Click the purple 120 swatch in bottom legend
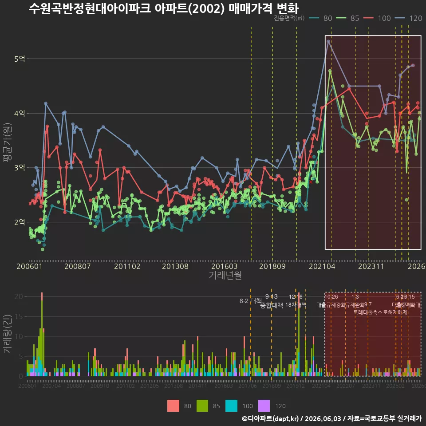The width and height of the screenshot is (426, 426). 264,406
